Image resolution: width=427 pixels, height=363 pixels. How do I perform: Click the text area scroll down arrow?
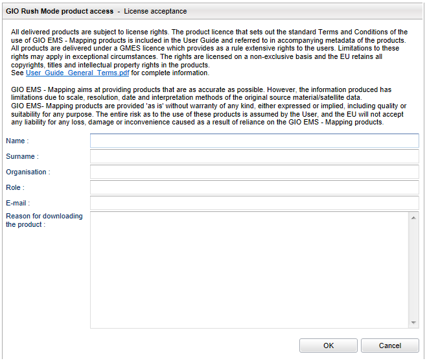coord(413,323)
